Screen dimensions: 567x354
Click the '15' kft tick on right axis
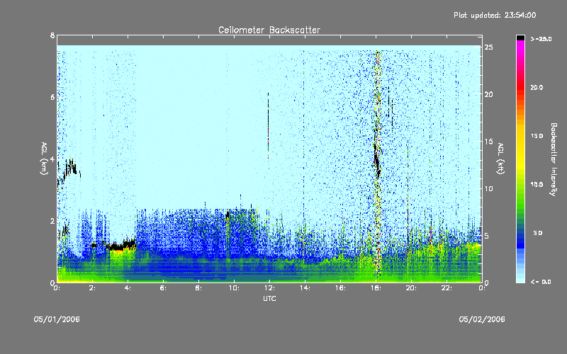(x=488, y=142)
